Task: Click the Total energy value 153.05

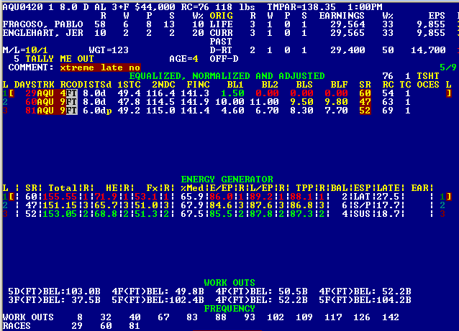Action: (x=60, y=214)
